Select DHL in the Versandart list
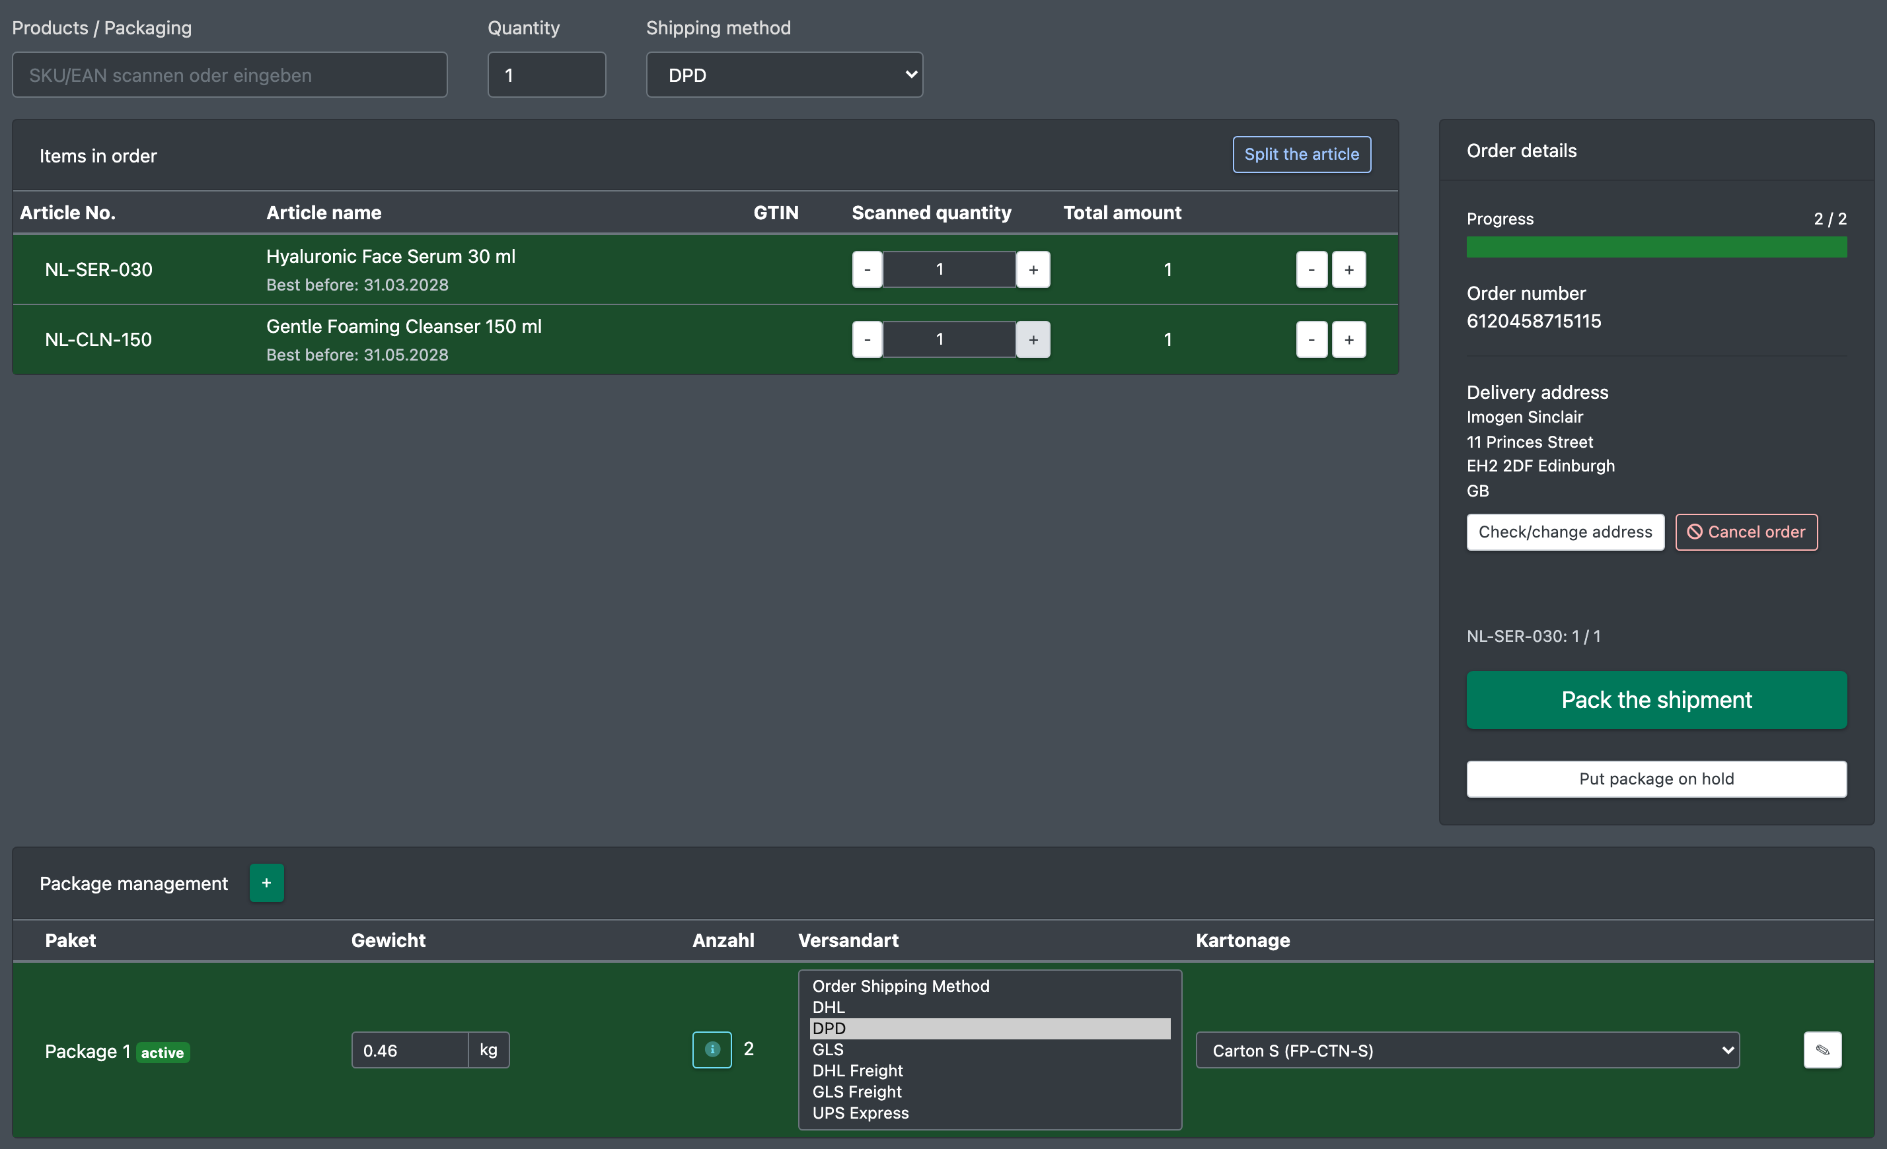 pos(990,1008)
